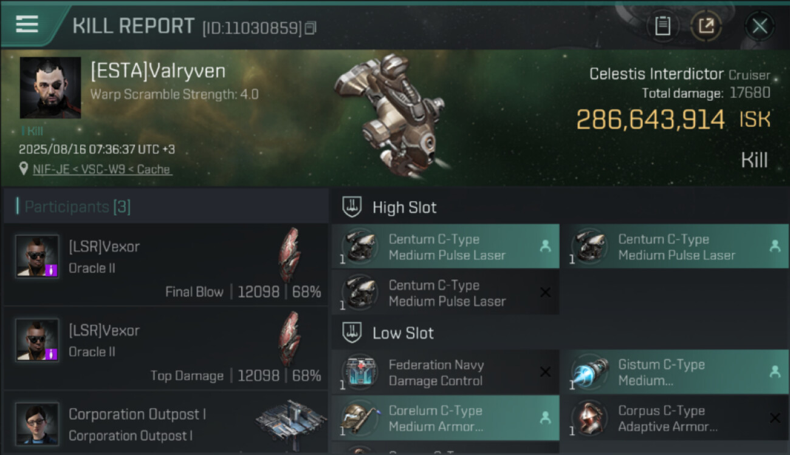The width and height of the screenshot is (790, 455).
Task: Click the share export icon
Action: click(706, 26)
